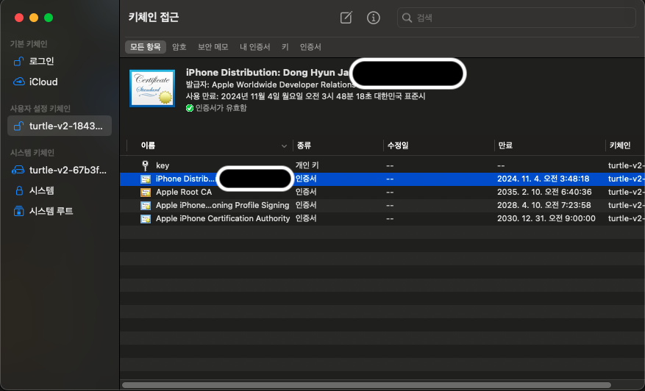Click the green valid-certificate checkmark icon
The height and width of the screenshot is (391, 645).
point(190,108)
